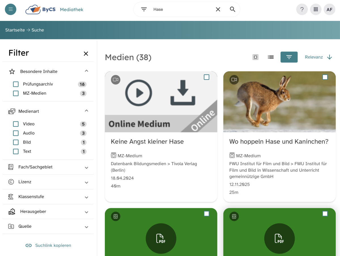Open the help question mark

(302, 9)
